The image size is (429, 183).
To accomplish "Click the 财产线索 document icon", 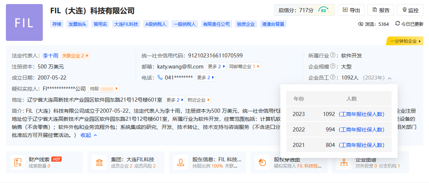I will click(x=17, y=162).
